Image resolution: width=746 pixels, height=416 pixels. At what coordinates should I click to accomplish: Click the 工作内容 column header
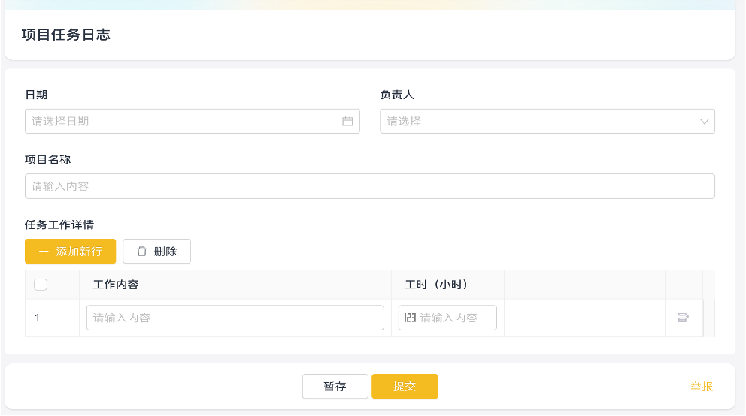click(x=116, y=285)
